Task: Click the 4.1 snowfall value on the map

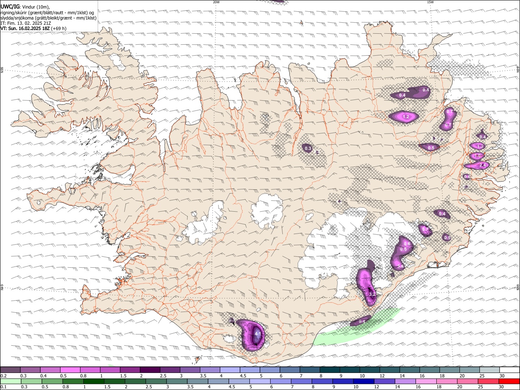Action: click(x=258, y=335)
